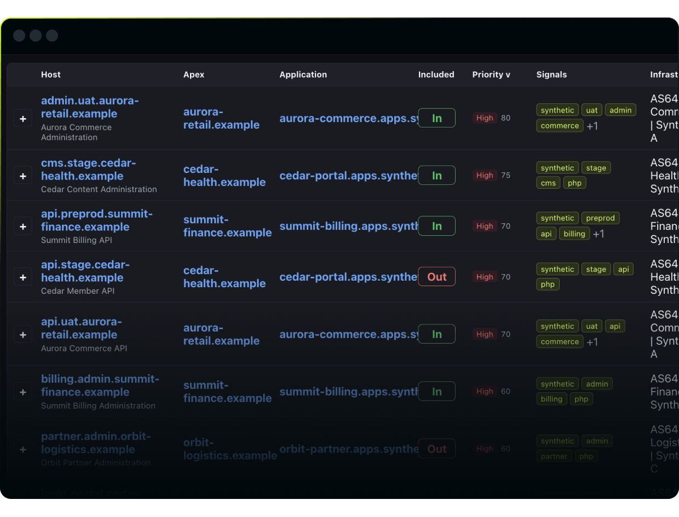The height and width of the screenshot is (517, 679).
Task: Open apex summit-finance.example in billing.admin row
Action: coord(228,392)
